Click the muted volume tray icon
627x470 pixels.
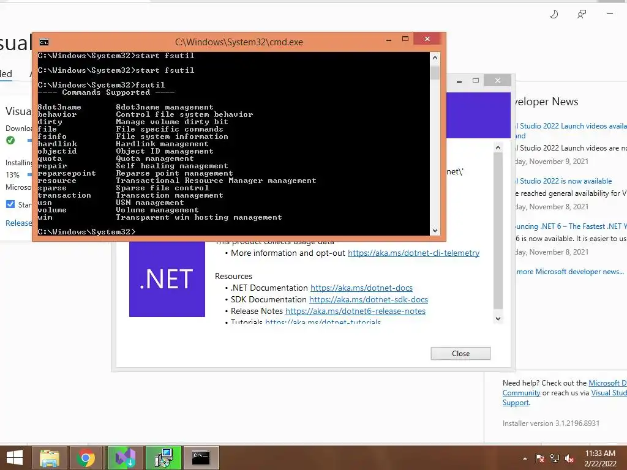(x=569, y=458)
